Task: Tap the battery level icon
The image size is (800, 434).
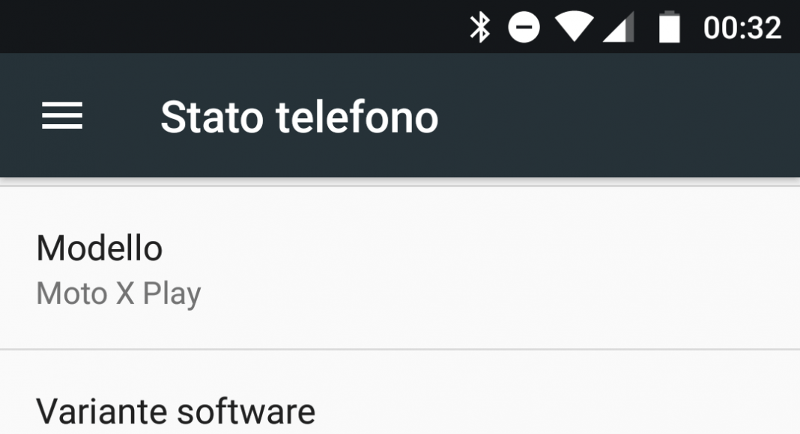Action: point(670,27)
